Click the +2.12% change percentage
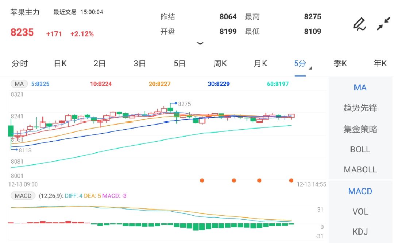 coord(82,34)
